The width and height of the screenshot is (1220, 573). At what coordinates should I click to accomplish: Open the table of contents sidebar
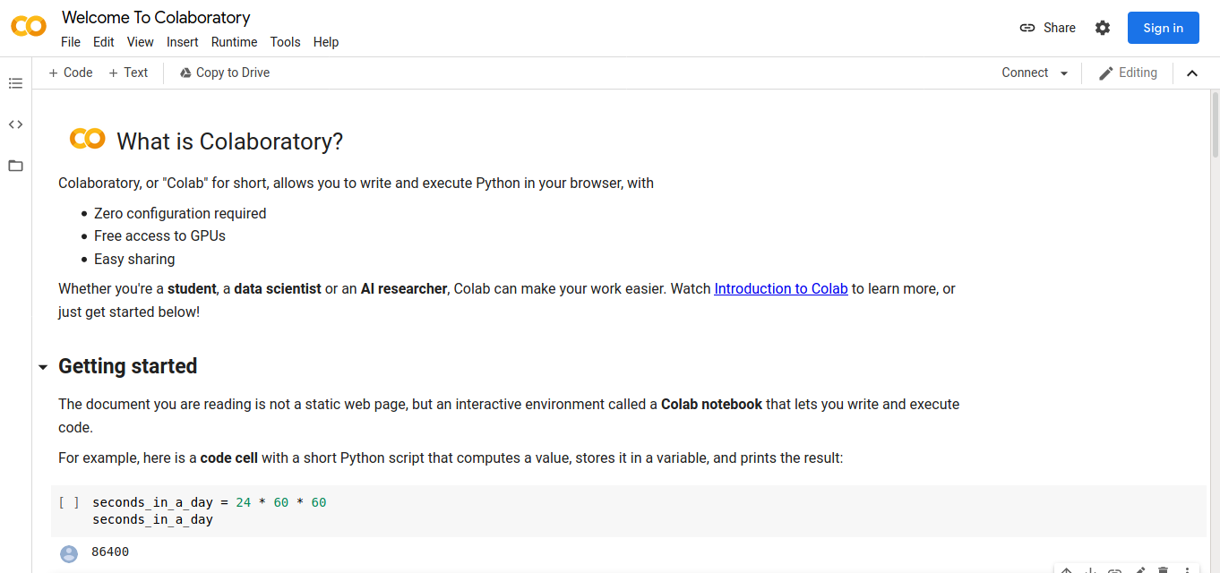click(x=15, y=83)
